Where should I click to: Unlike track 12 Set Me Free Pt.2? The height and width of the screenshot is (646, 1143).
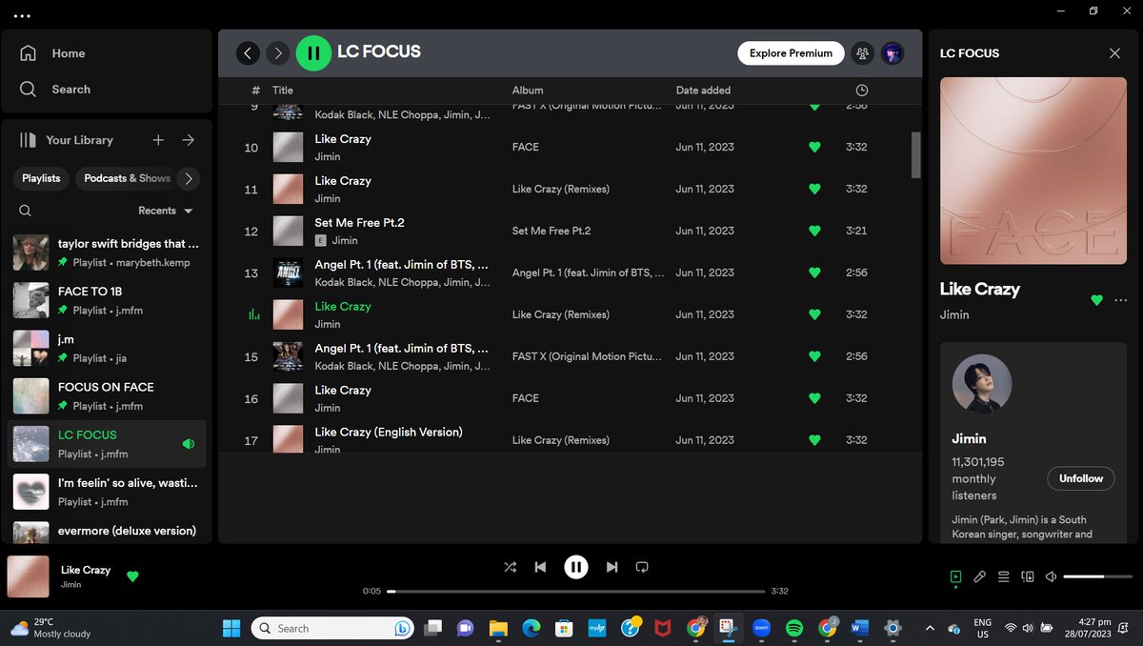[x=814, y=231]
